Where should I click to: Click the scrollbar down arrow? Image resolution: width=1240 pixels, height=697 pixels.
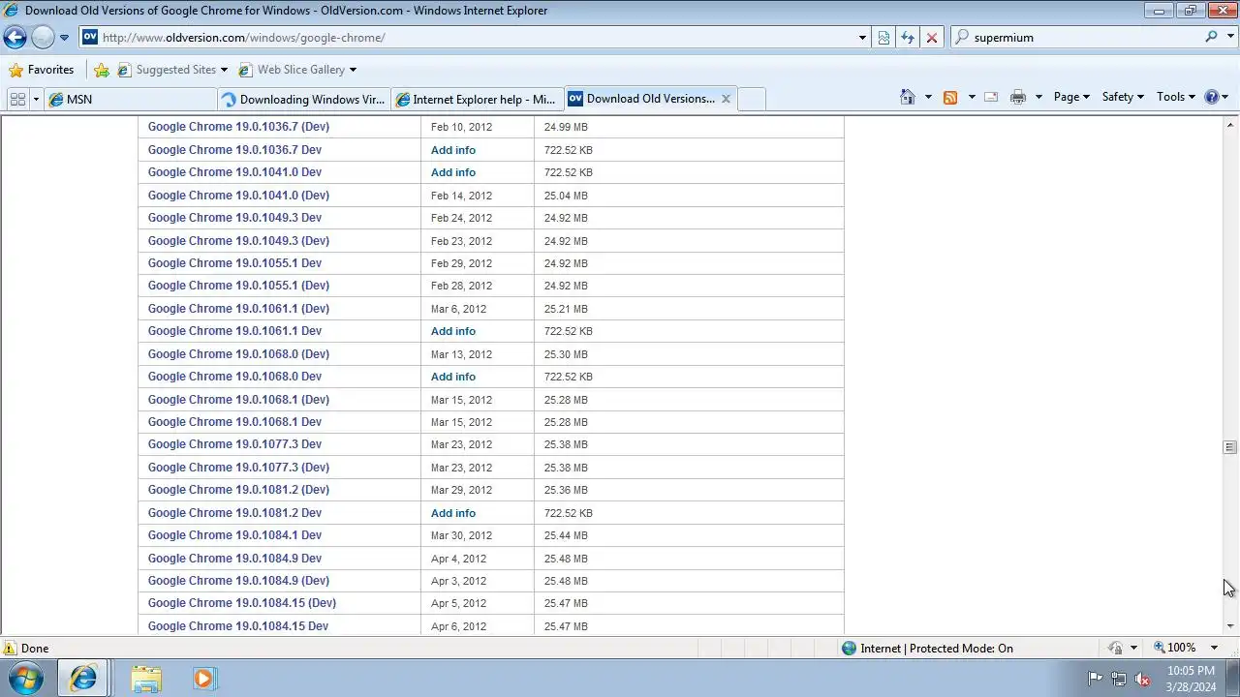(1230, 626)
